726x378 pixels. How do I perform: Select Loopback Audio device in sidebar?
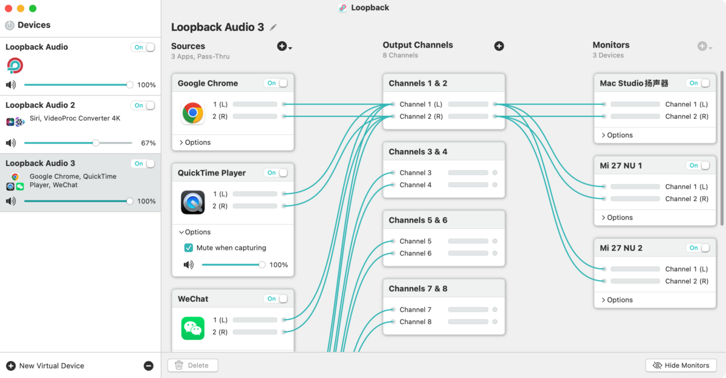[x=80, y=66]
